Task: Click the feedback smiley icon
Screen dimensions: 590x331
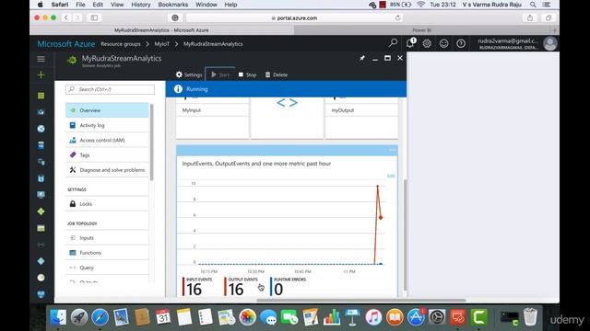Action: [x=444, y=43]
